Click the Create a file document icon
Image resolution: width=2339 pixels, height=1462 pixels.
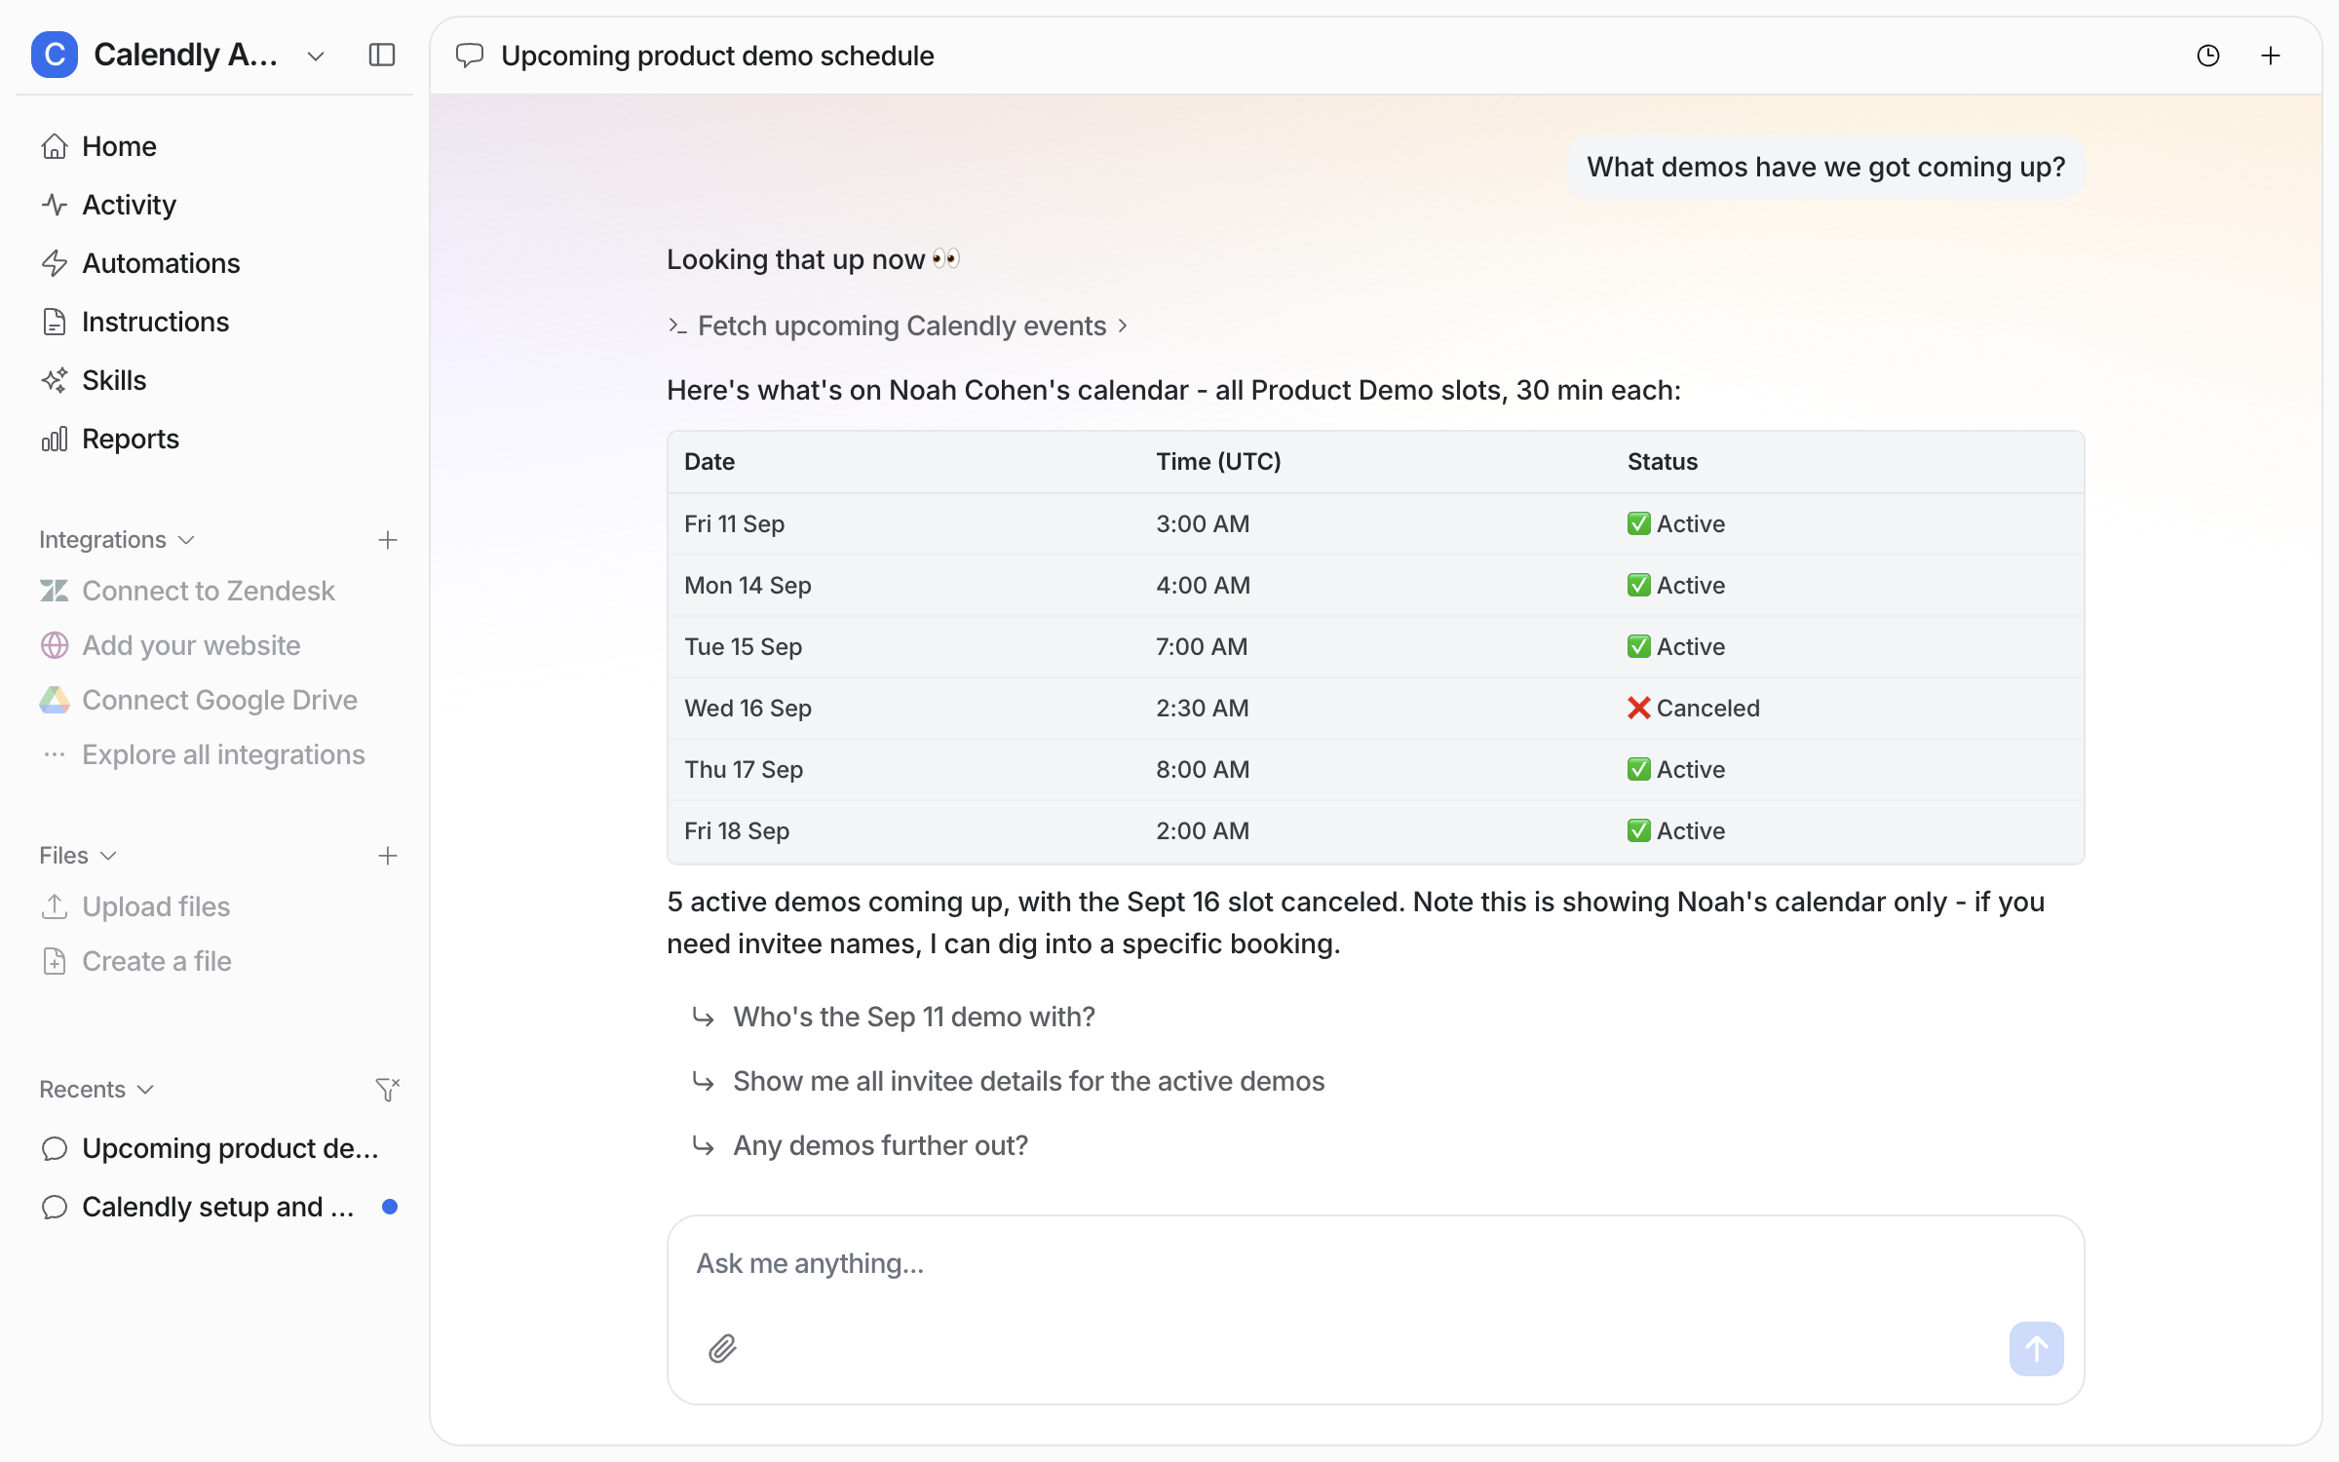(55, 961)
